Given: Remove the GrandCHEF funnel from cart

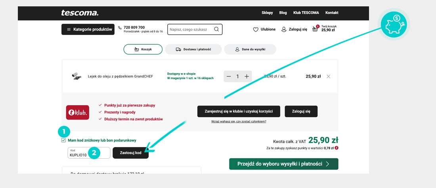Looking at the screenshot, I should coord(328,76).
